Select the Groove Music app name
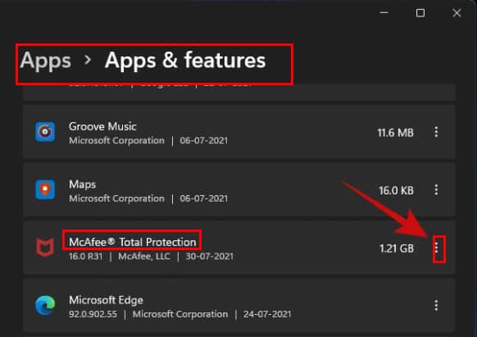Viewport: 477px width, 337px height. [x=102, y=126]
